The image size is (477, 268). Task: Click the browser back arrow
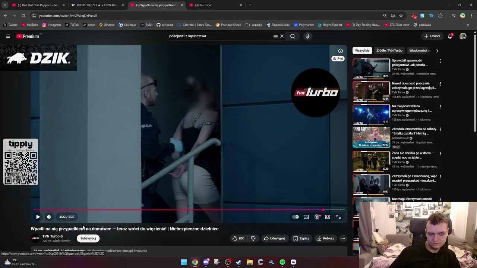point(5,16)
